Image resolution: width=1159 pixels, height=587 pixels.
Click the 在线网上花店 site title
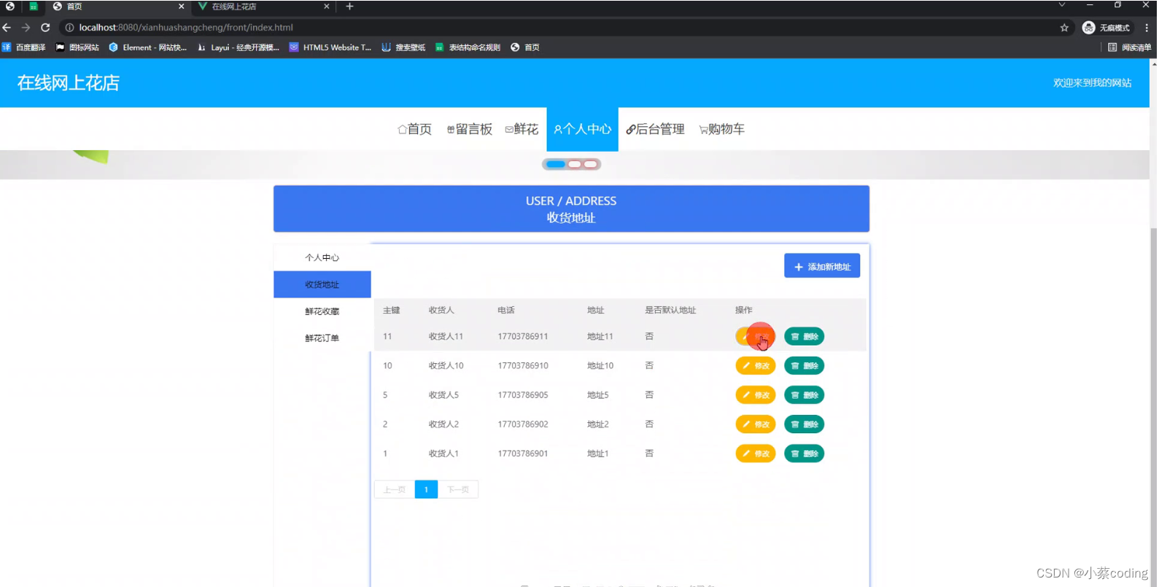coord(69,83)
